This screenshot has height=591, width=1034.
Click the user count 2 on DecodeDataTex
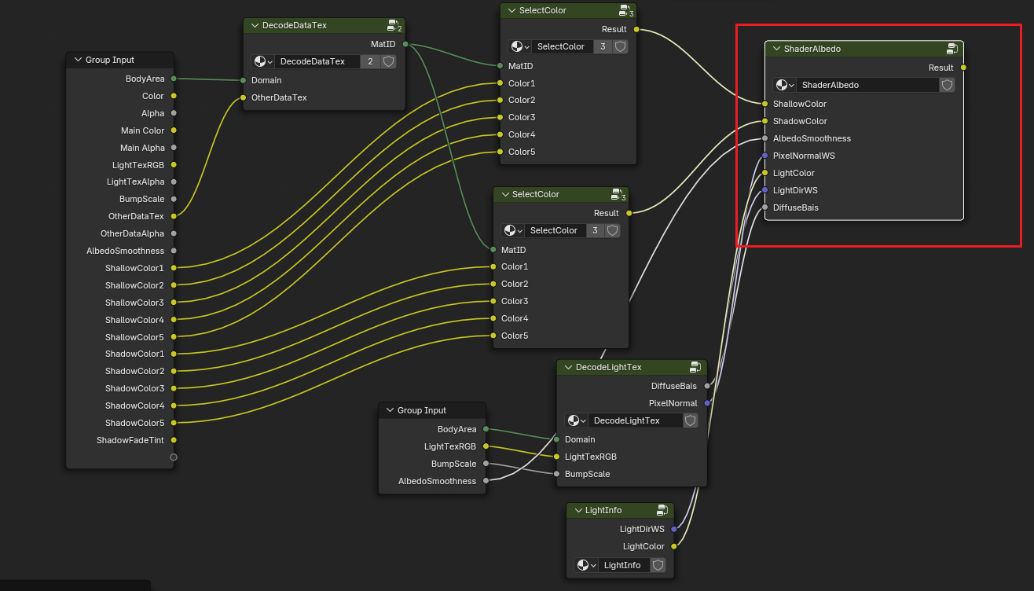[370, 61]
